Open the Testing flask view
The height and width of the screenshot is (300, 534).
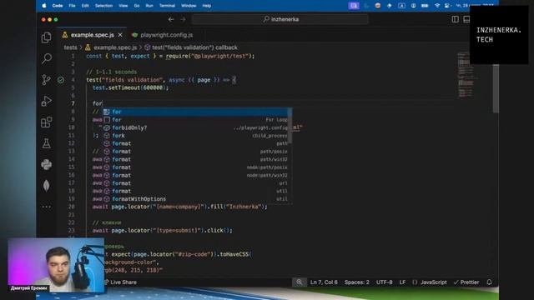pyautogui.click(x=47, y=143)
